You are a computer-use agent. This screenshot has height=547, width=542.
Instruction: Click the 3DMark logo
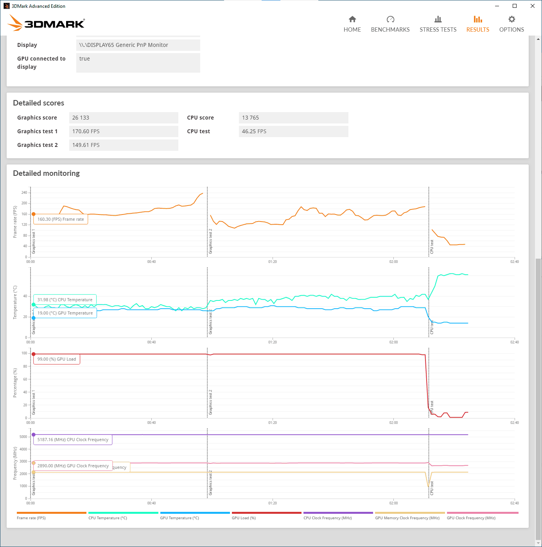point(46,23)
